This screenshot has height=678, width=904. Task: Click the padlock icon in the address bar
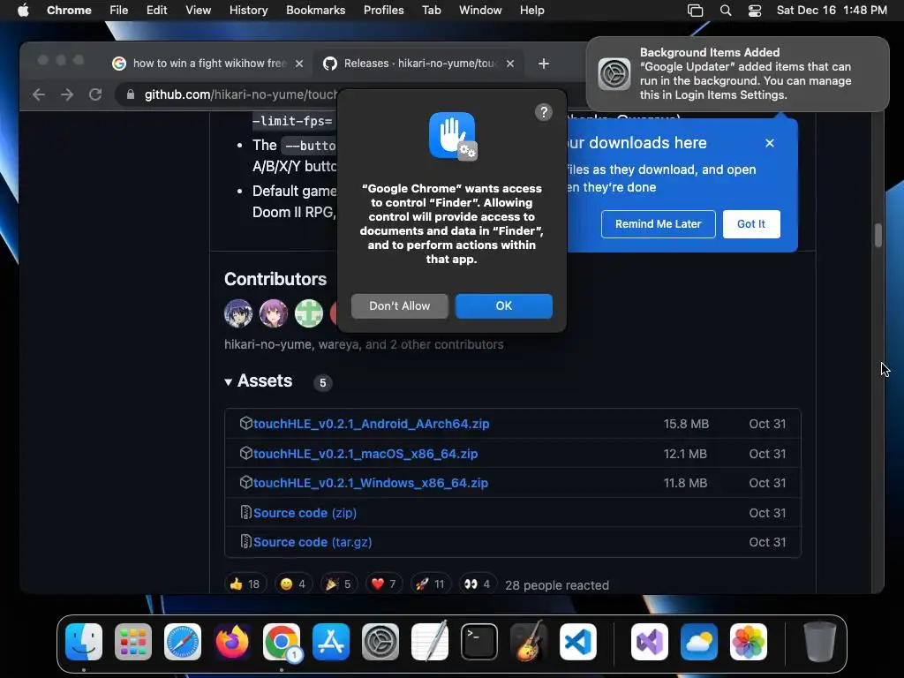(x=131, y=94)
